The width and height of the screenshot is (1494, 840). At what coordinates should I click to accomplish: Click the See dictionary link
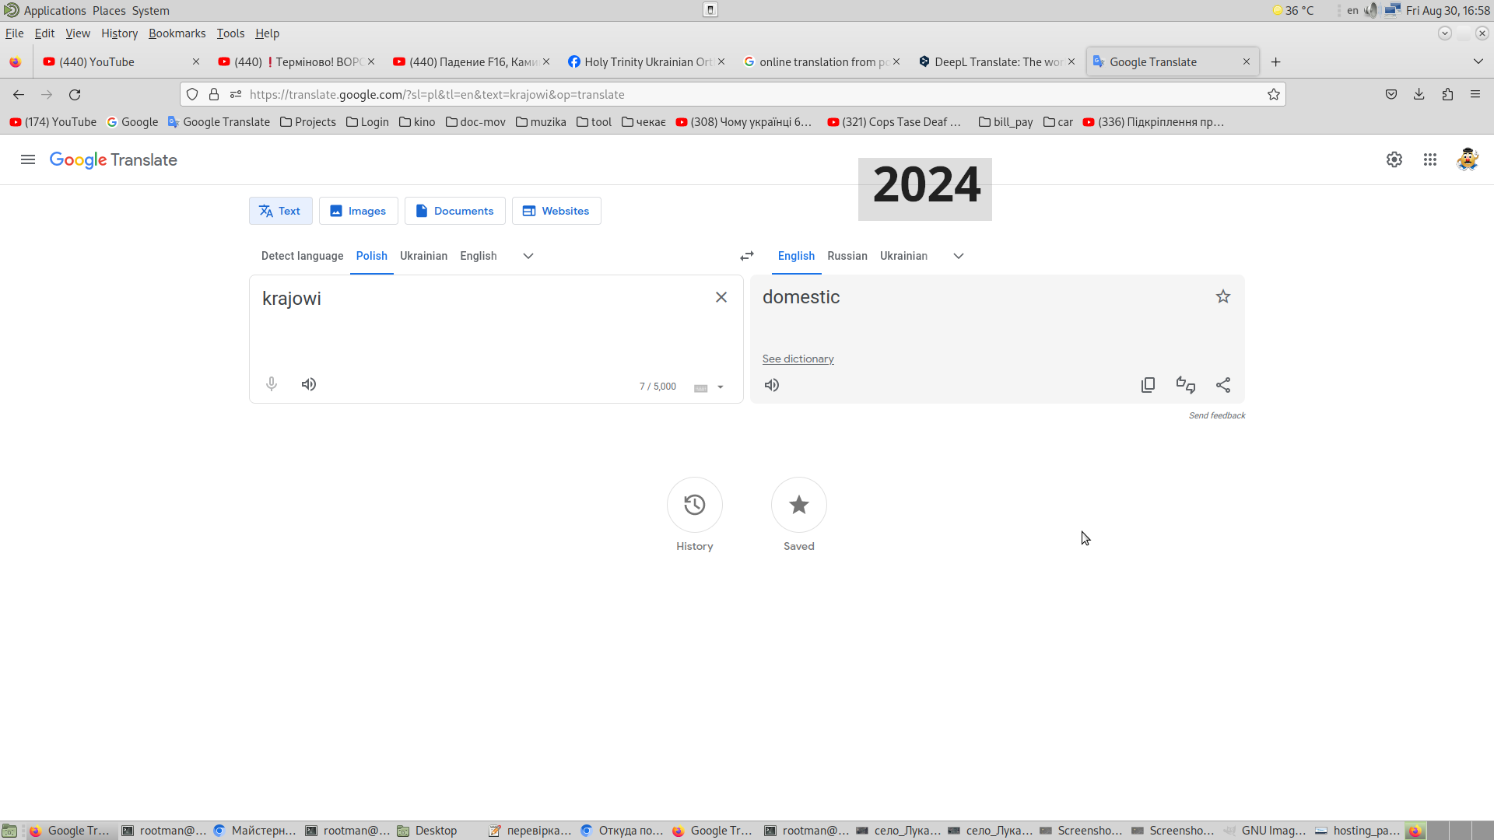[798, 359]
